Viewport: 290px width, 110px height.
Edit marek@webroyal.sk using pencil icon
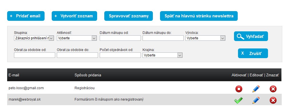[256, 100]
